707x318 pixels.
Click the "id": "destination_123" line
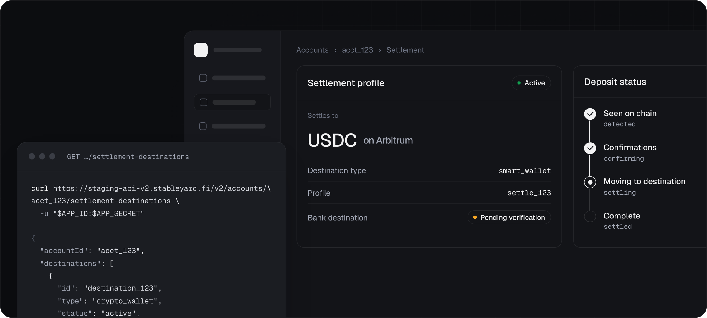click(x=110, y=288)
